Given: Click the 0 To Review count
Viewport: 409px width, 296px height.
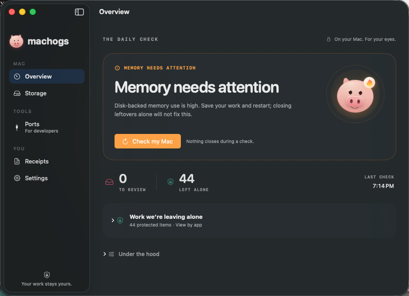Looking at the screenshot, I should point(123,179).
